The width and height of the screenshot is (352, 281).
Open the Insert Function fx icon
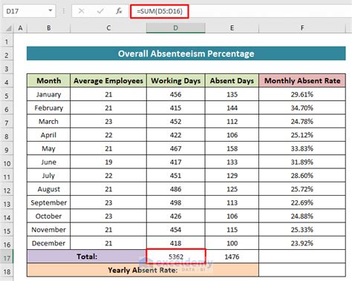(119, 11)
